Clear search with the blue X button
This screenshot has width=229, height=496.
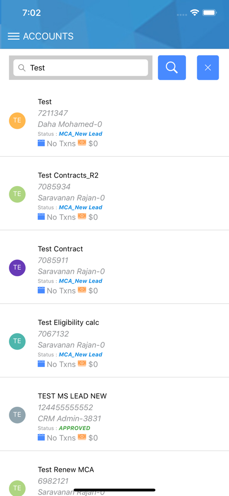coord(208,67)
